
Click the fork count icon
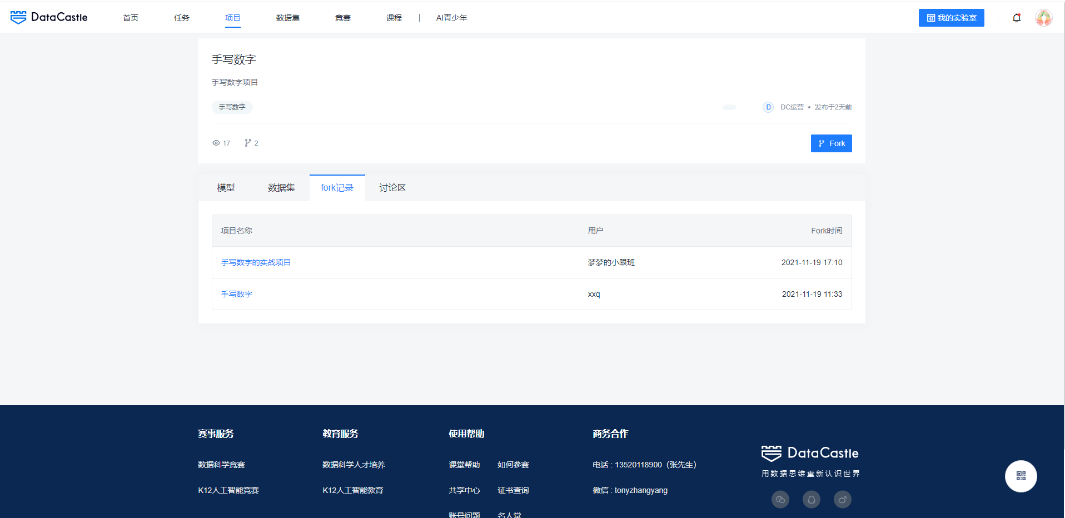pyautogui.click(x=248, y=143)
